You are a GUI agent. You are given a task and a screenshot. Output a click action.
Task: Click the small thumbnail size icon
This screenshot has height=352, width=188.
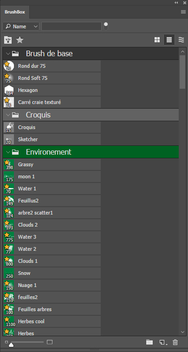pos(6,342)
